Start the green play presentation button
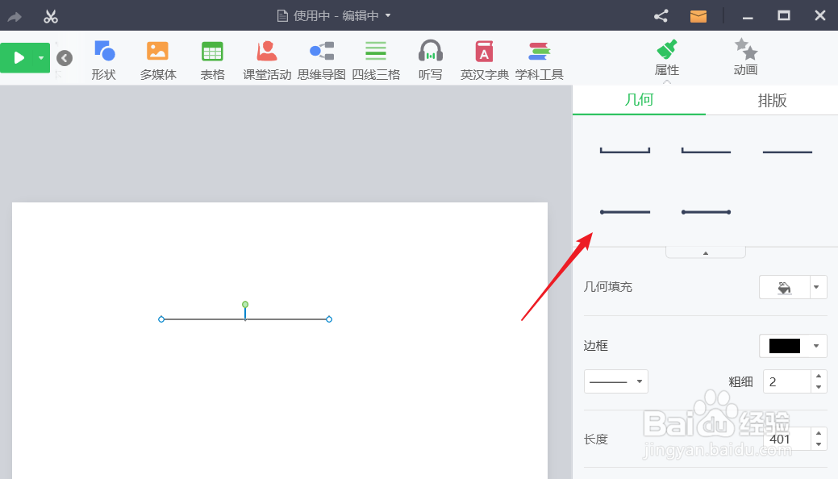 (19, 58)
